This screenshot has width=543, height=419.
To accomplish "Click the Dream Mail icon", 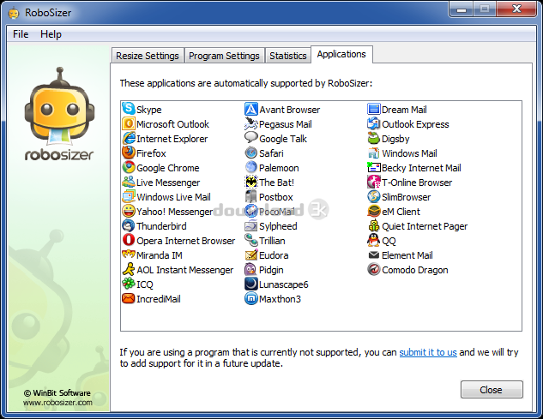I will click(374, 109).
